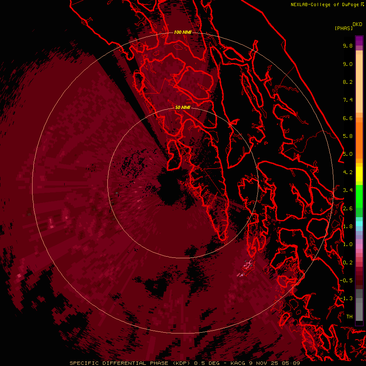Click the 1.0 value on color scale

(348, 244)
